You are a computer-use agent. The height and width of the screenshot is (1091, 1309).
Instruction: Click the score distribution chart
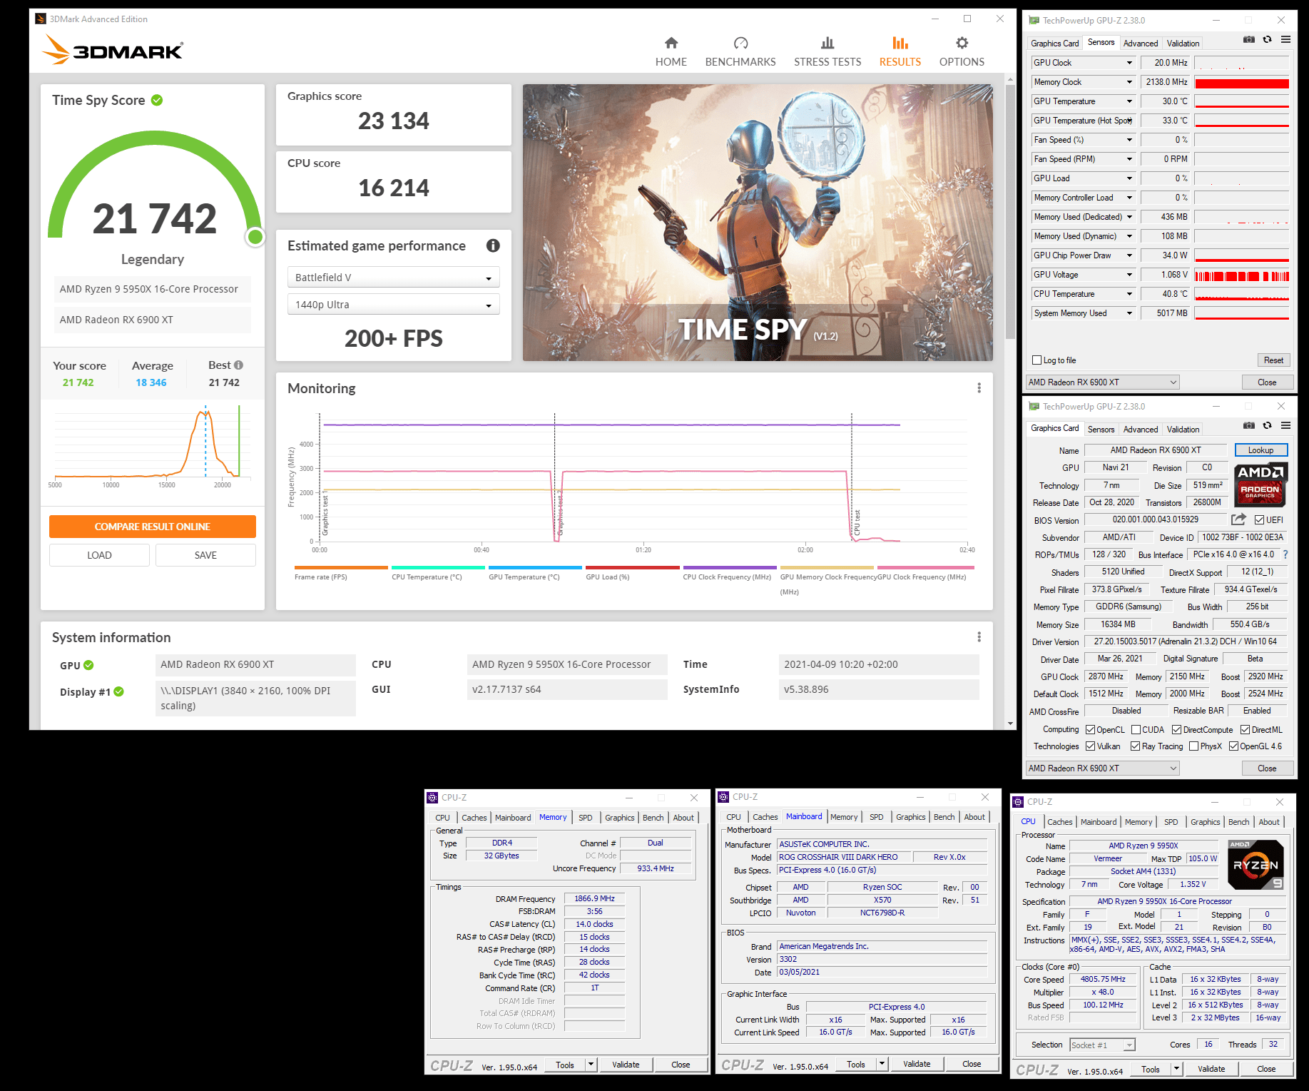(153, 444)
